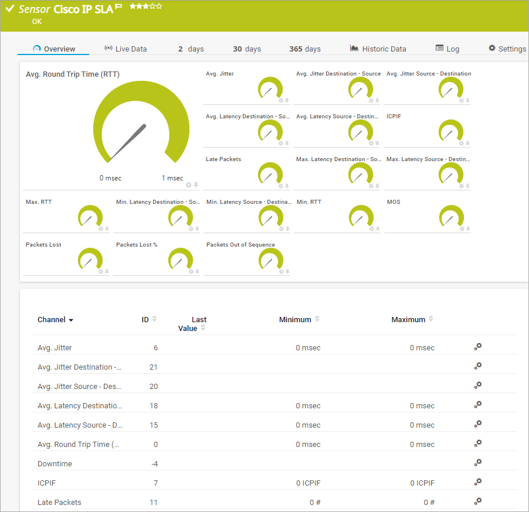This screenshot has width=529, height=512.
Task: Toggle the pin on Avg. Jitter gauge
Action: point(287,100)
